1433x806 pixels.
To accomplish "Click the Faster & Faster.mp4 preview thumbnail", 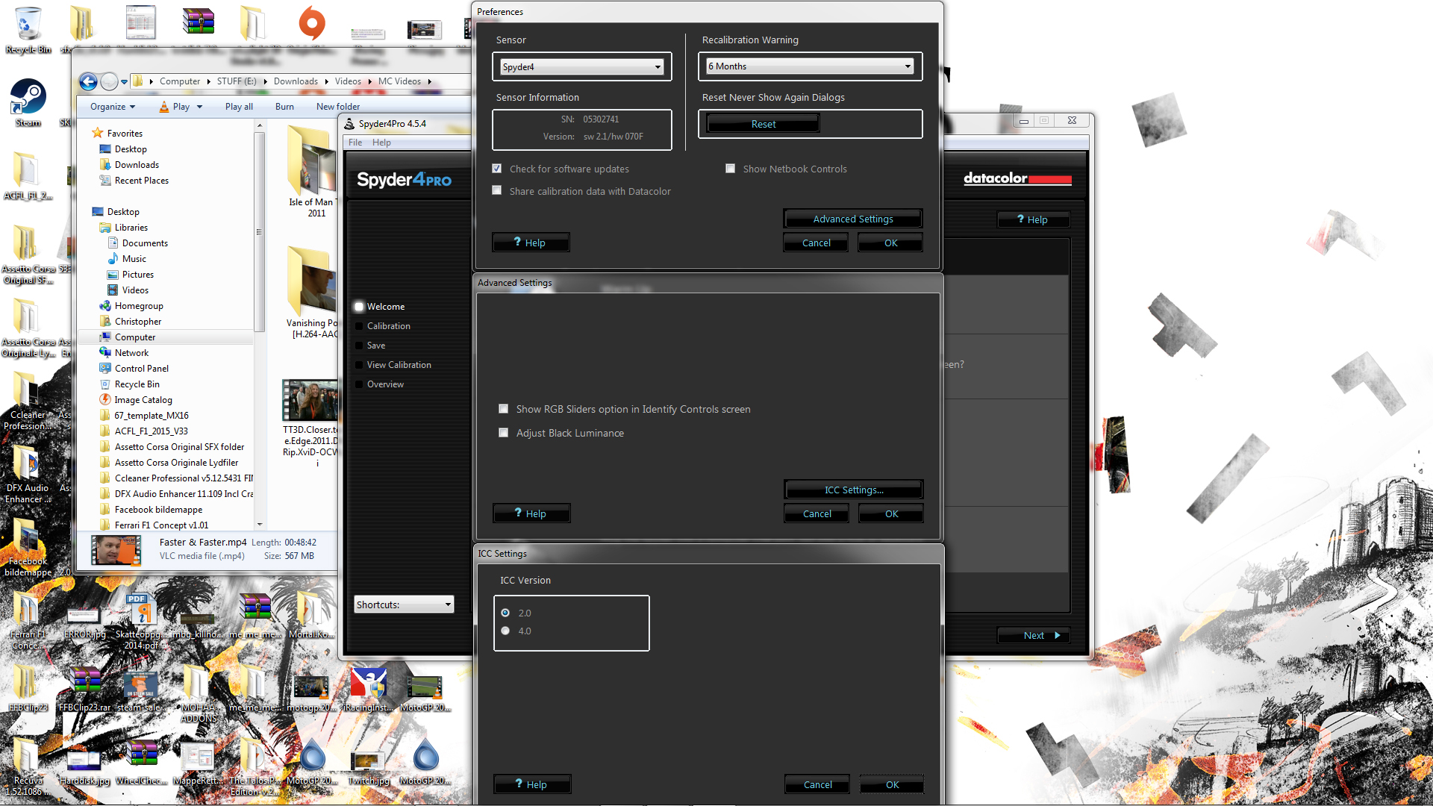I will click(x=116, y=550).
